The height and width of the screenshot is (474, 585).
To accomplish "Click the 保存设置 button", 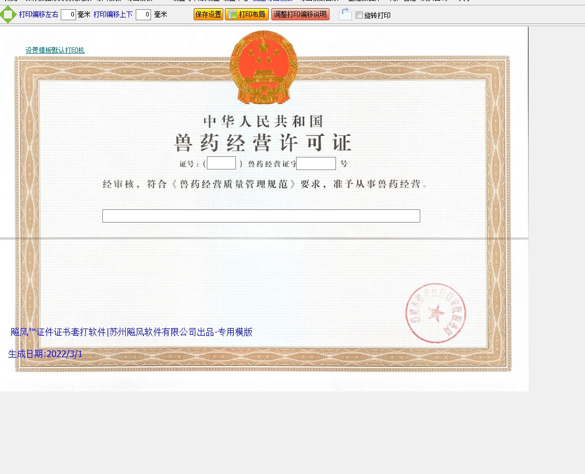I will point(208,15).
